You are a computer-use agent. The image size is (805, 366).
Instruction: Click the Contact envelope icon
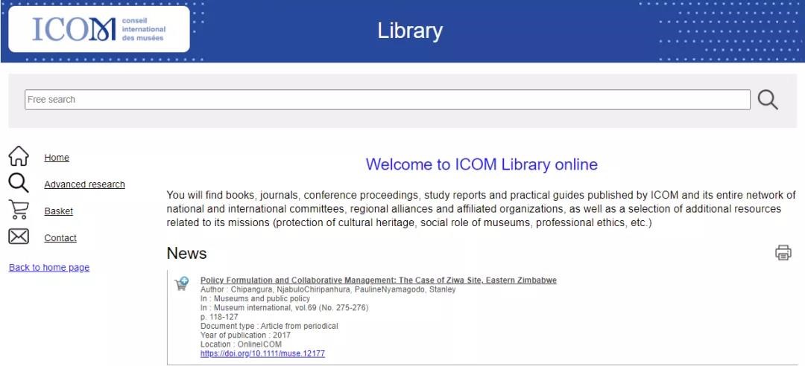pyautogui.click(x=19, y=237)
